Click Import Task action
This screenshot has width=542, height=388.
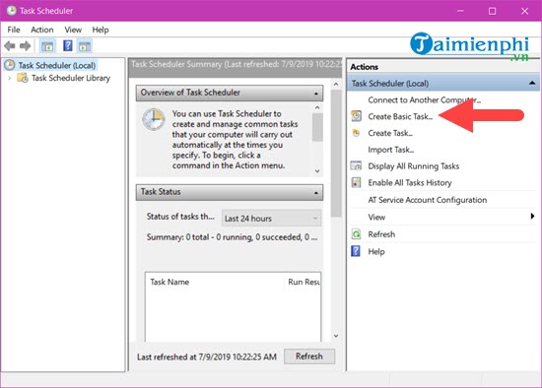[391, 150]
